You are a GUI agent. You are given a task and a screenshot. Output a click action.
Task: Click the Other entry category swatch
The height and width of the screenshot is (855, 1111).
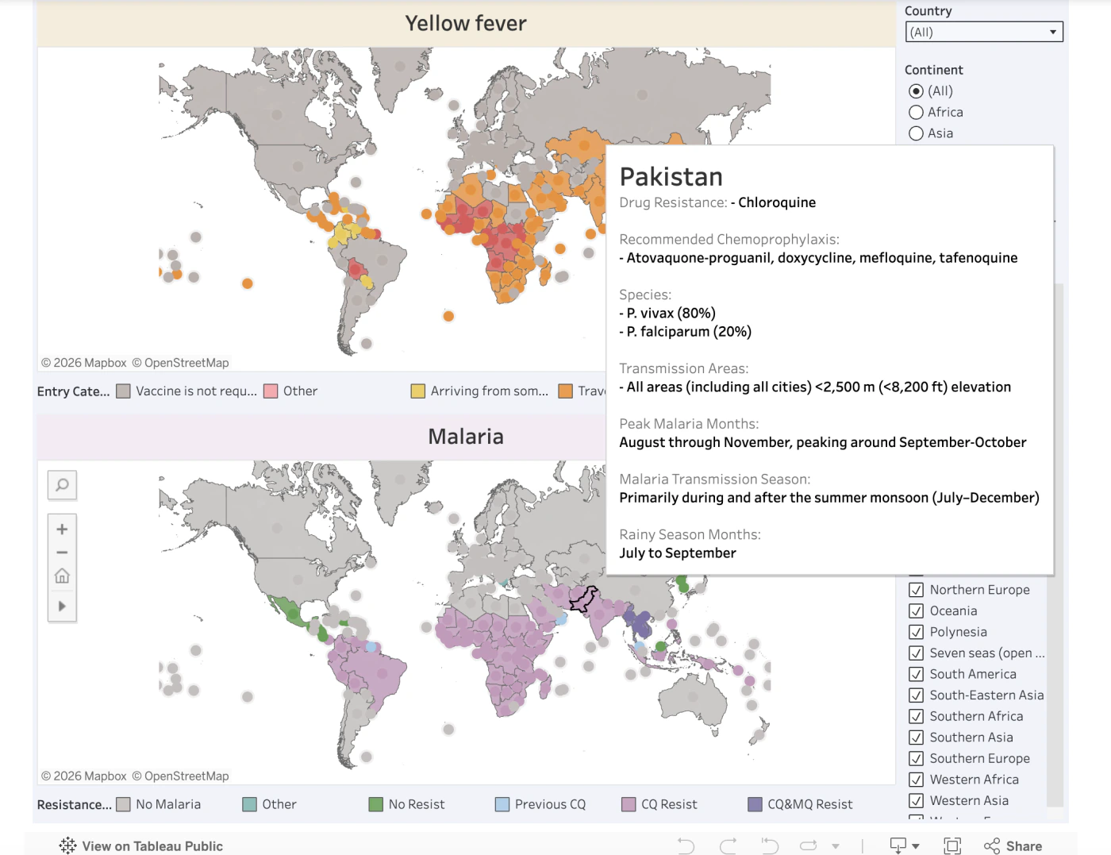tap(271, 391)
